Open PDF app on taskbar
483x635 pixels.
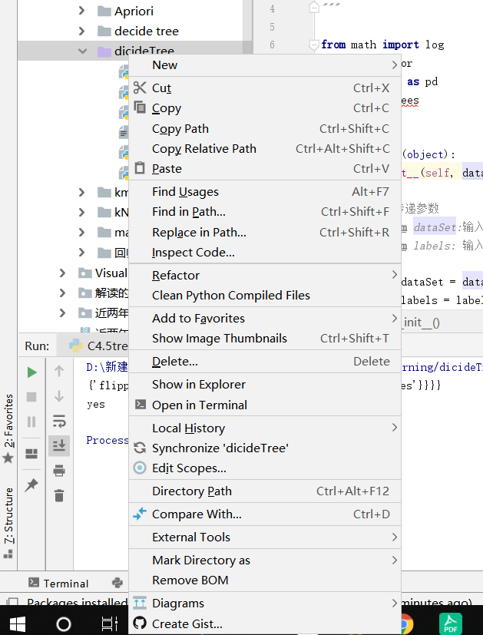[x=451, y=623]
